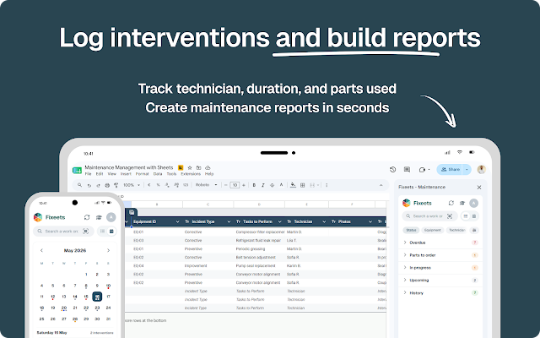The height and width of the screenshot is (338, 540).
Task: Open the Insert menu
Action: 126,174
